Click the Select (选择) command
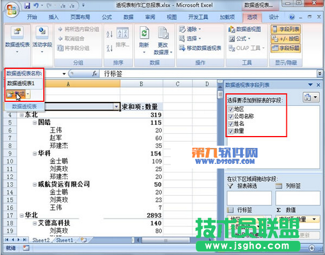Viewport: 325px width, 255px height. [190, 39]
